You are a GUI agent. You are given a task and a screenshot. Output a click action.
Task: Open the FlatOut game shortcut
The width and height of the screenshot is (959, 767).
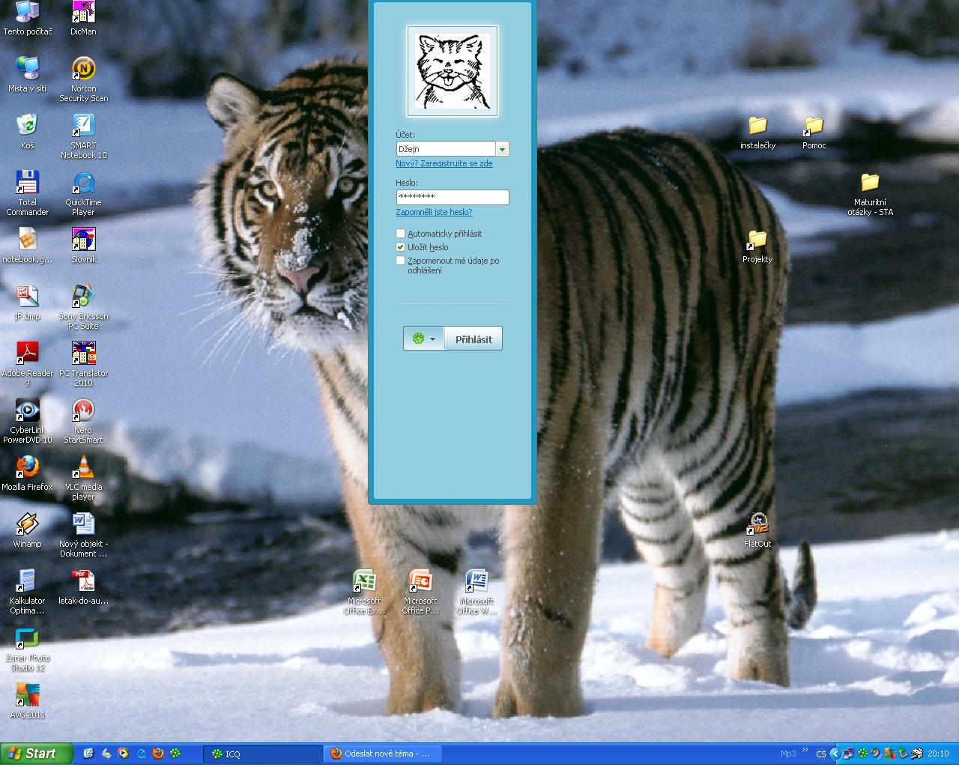[x=757, y=524]
